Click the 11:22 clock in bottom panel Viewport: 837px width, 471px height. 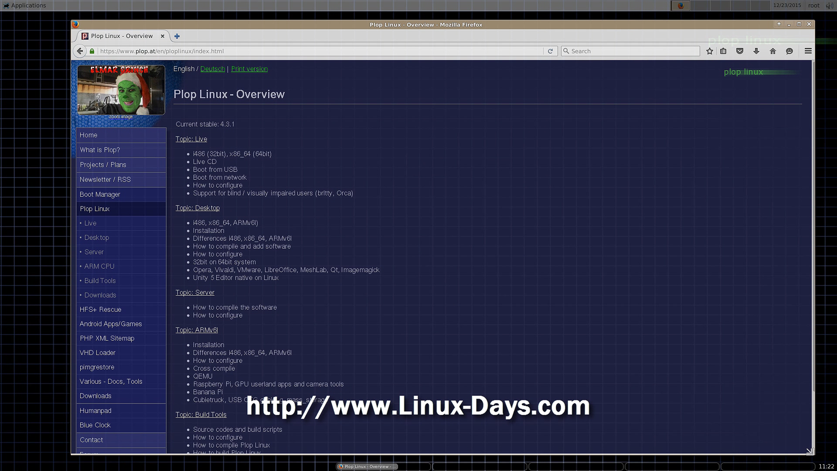point(826,467)
